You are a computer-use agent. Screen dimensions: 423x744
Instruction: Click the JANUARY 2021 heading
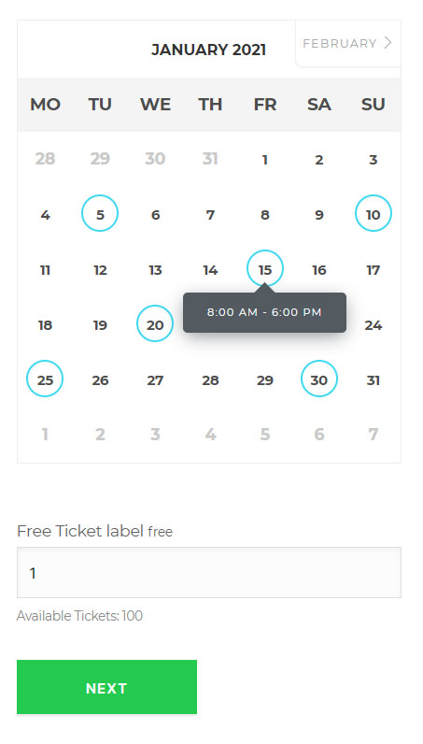[x=208, y=50]
